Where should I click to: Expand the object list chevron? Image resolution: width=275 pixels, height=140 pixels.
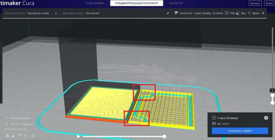click(7, 118)
